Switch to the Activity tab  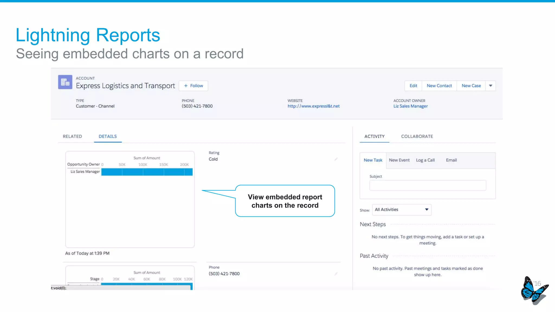point(375,136)
